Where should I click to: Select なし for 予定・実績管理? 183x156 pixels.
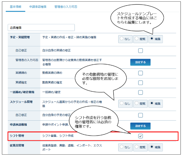click(126, 39)
